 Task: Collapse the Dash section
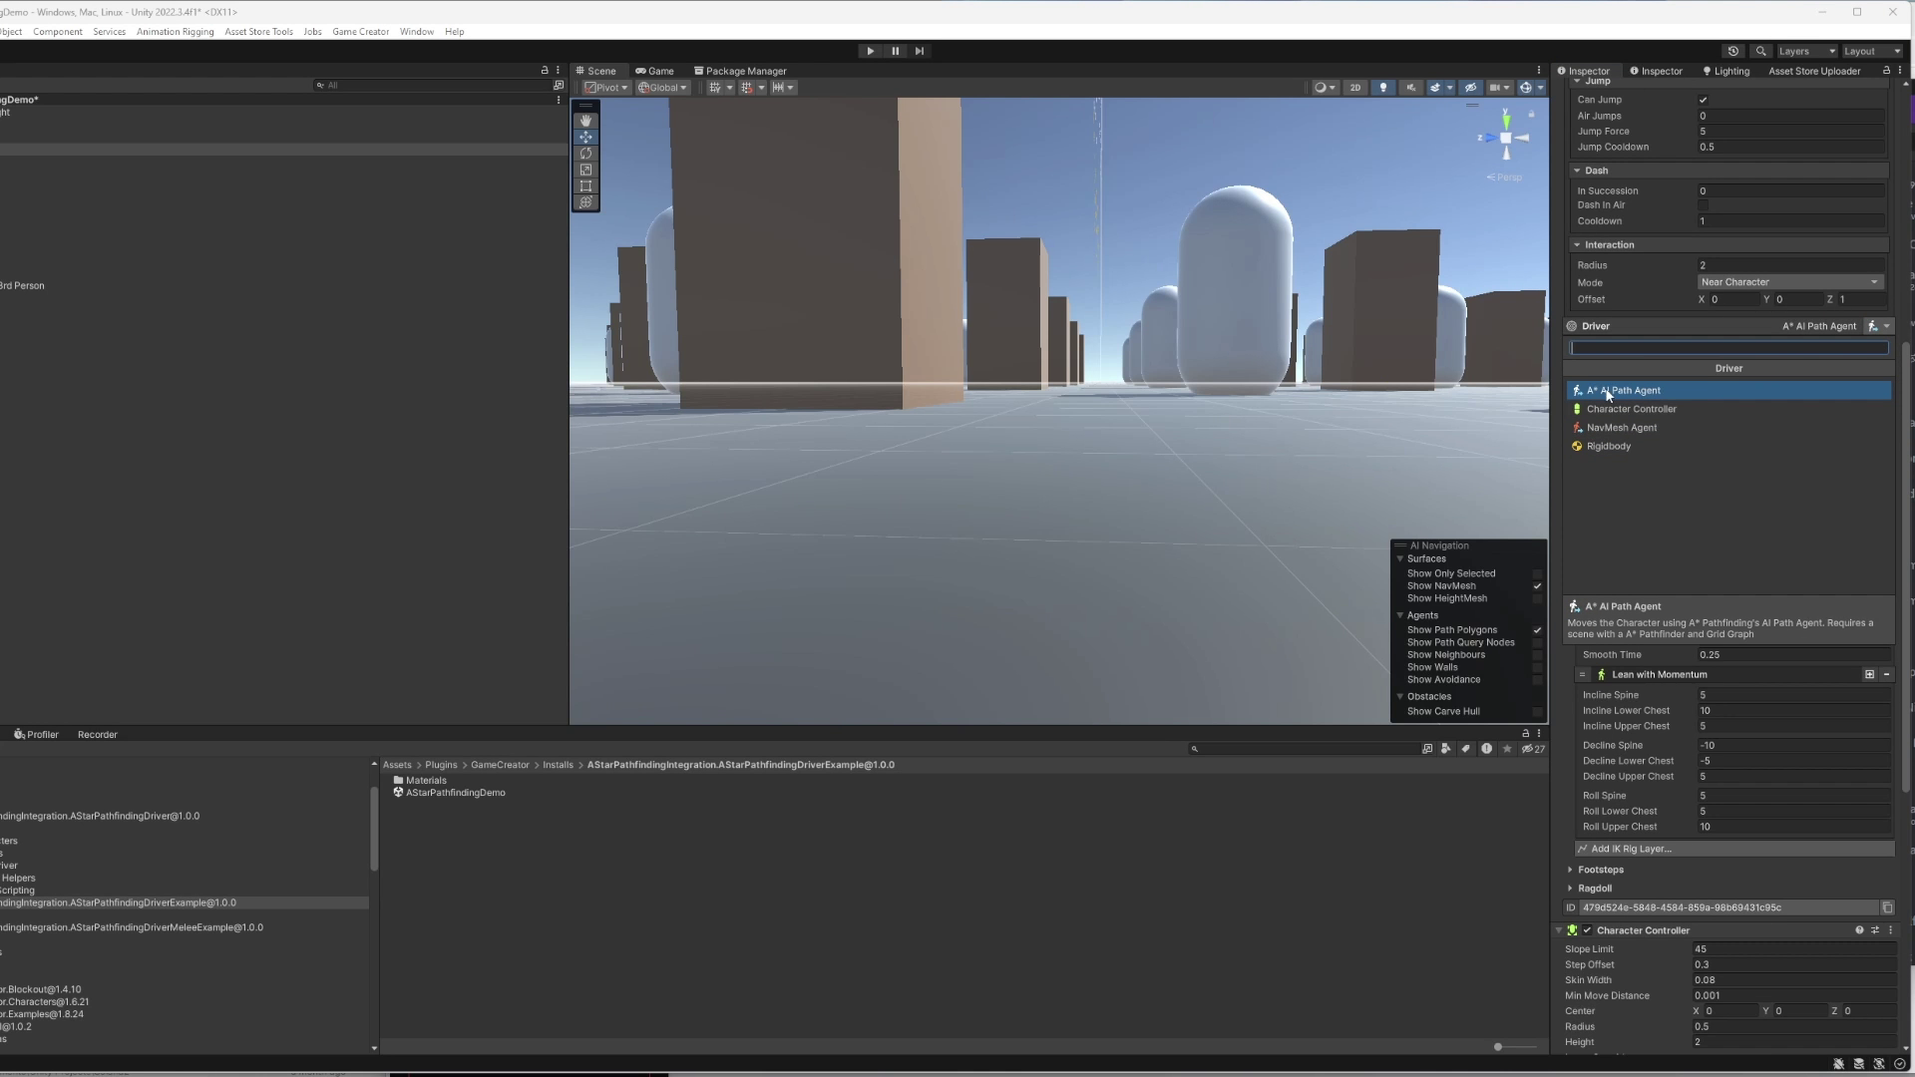point(1577,171)
